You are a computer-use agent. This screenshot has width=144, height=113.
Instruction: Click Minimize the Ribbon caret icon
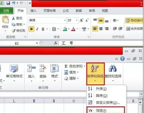(x=116, y=59)
